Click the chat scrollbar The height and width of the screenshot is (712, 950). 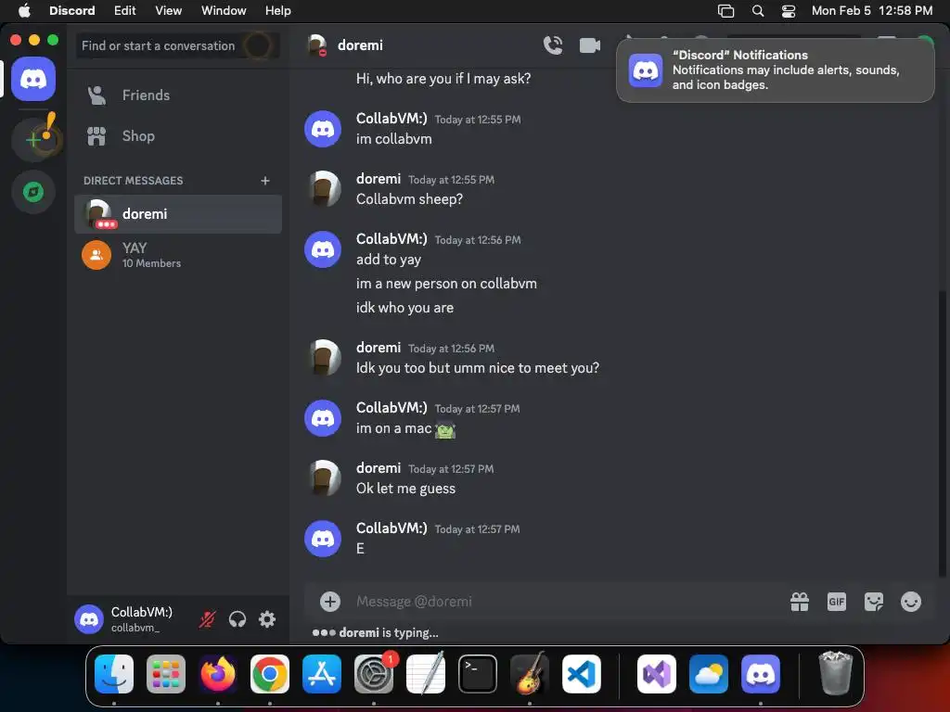(x=943, y=433)
